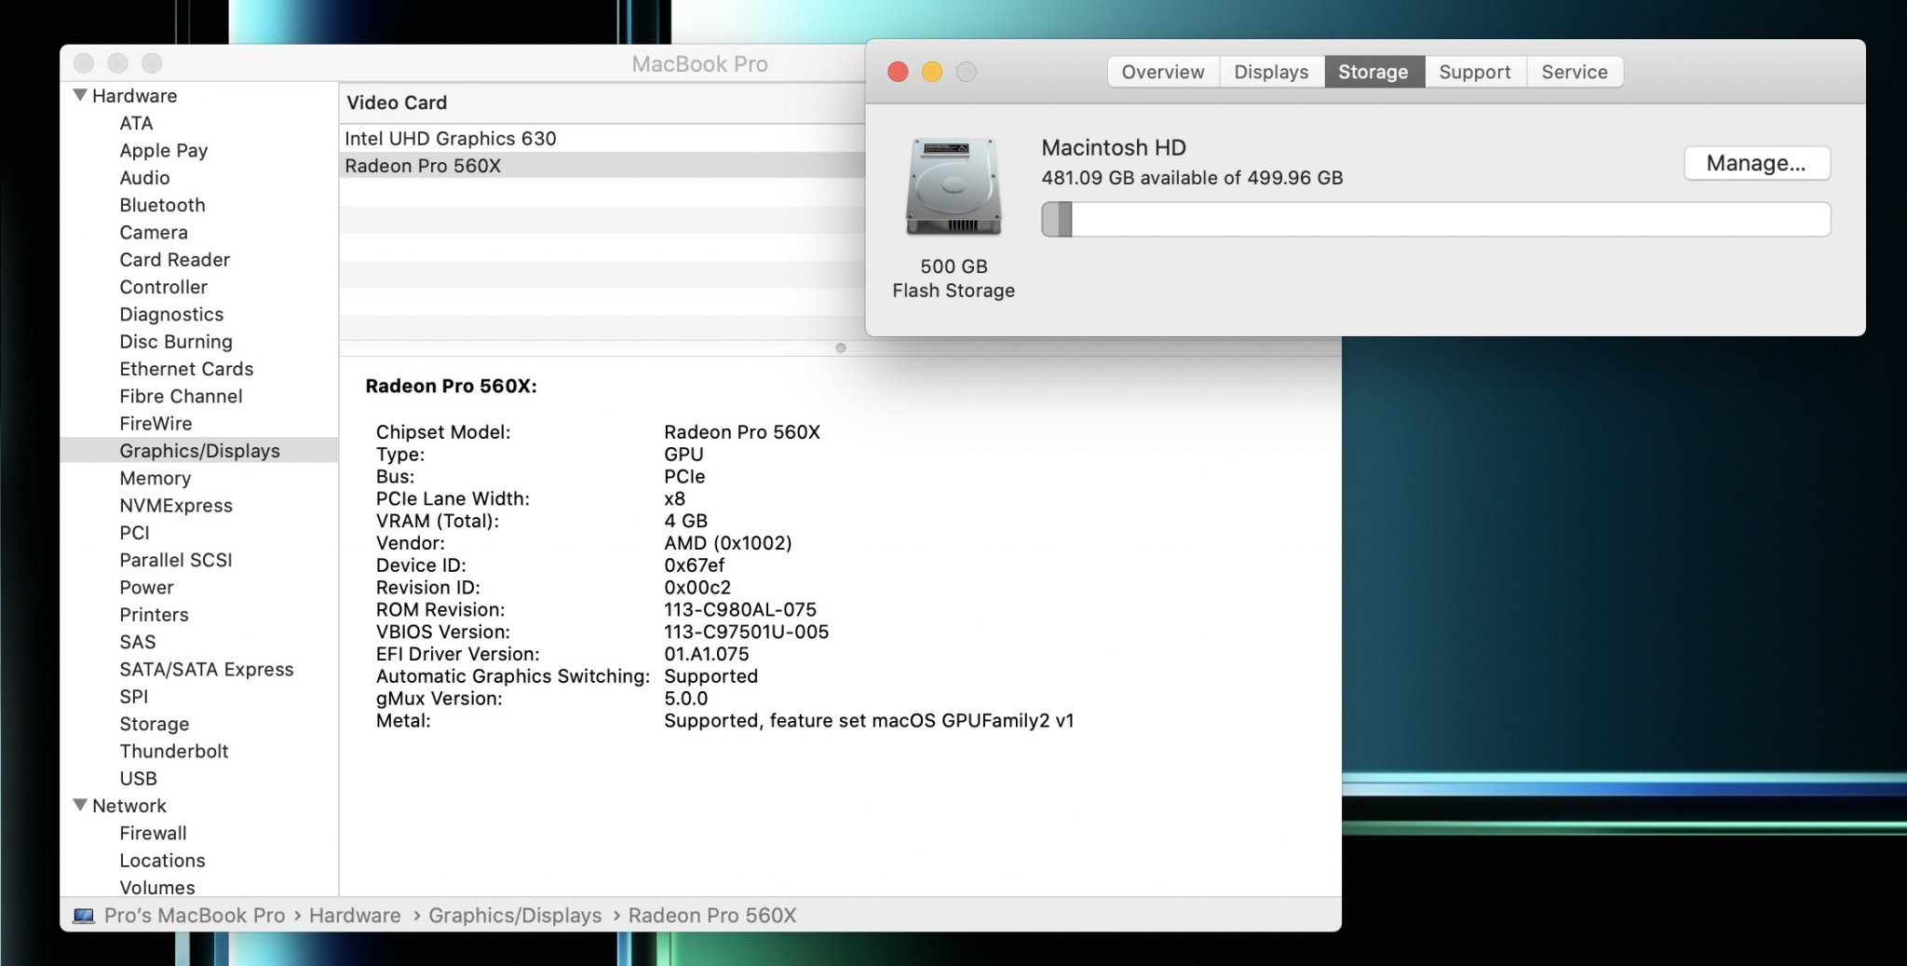
Task: Select SAS in the sidebar
Action: coord(138,643)
